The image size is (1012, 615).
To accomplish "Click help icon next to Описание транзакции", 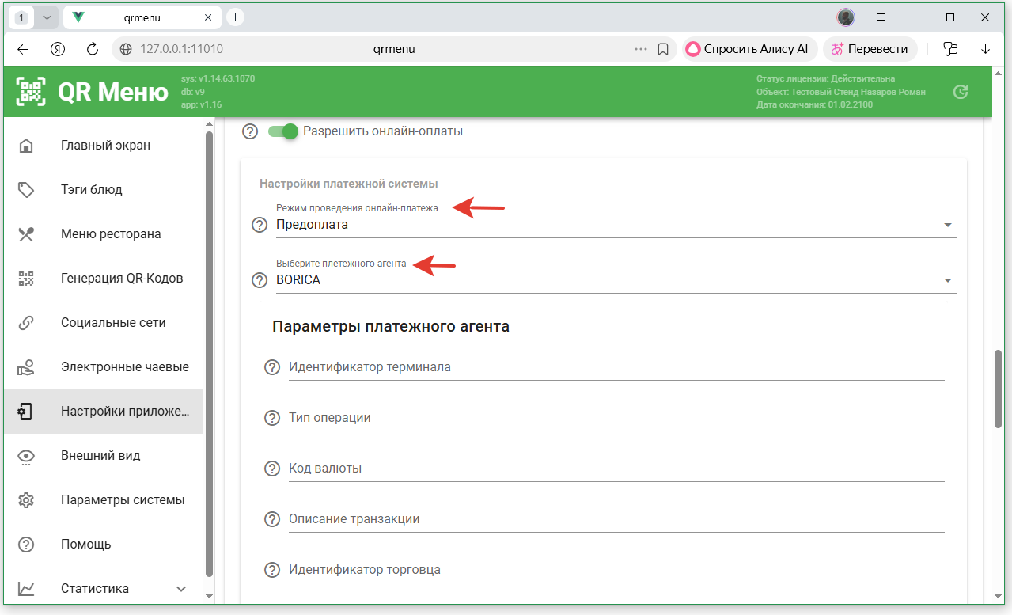I will pos(272,519).
